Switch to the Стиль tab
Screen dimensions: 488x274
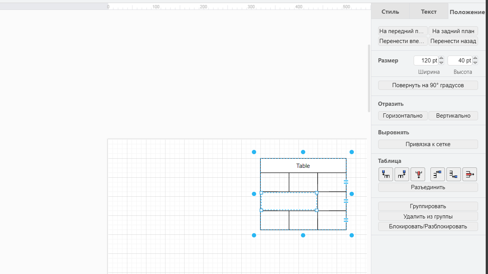coord(390,11)
